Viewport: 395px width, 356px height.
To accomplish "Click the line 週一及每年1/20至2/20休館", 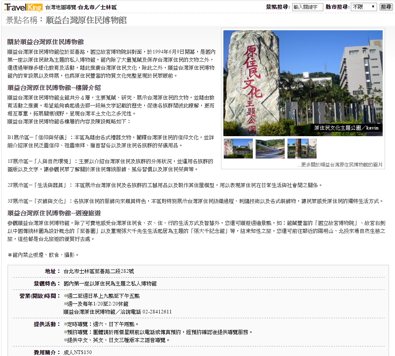I will 96,304.
